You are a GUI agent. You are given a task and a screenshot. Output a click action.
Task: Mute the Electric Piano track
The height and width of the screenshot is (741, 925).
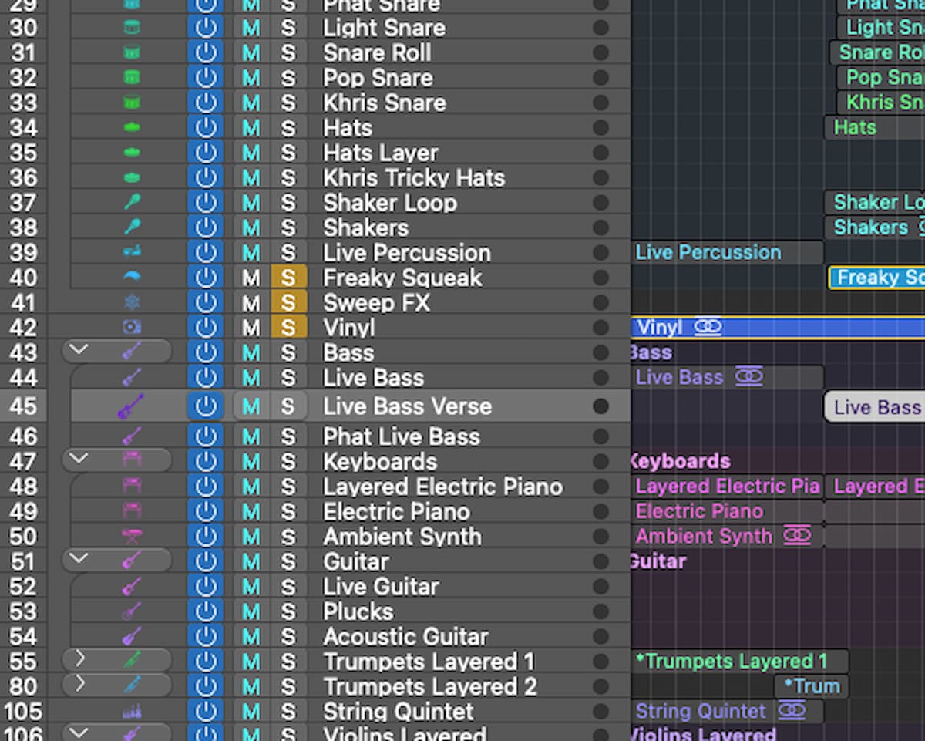[251, 512]
